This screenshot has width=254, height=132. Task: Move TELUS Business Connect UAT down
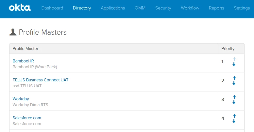tap(234, 83)
